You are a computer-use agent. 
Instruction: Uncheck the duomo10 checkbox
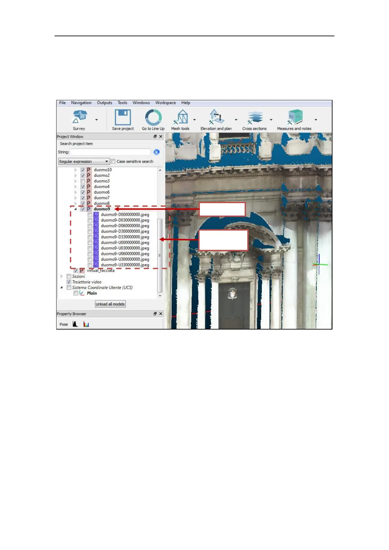[83, 170]
